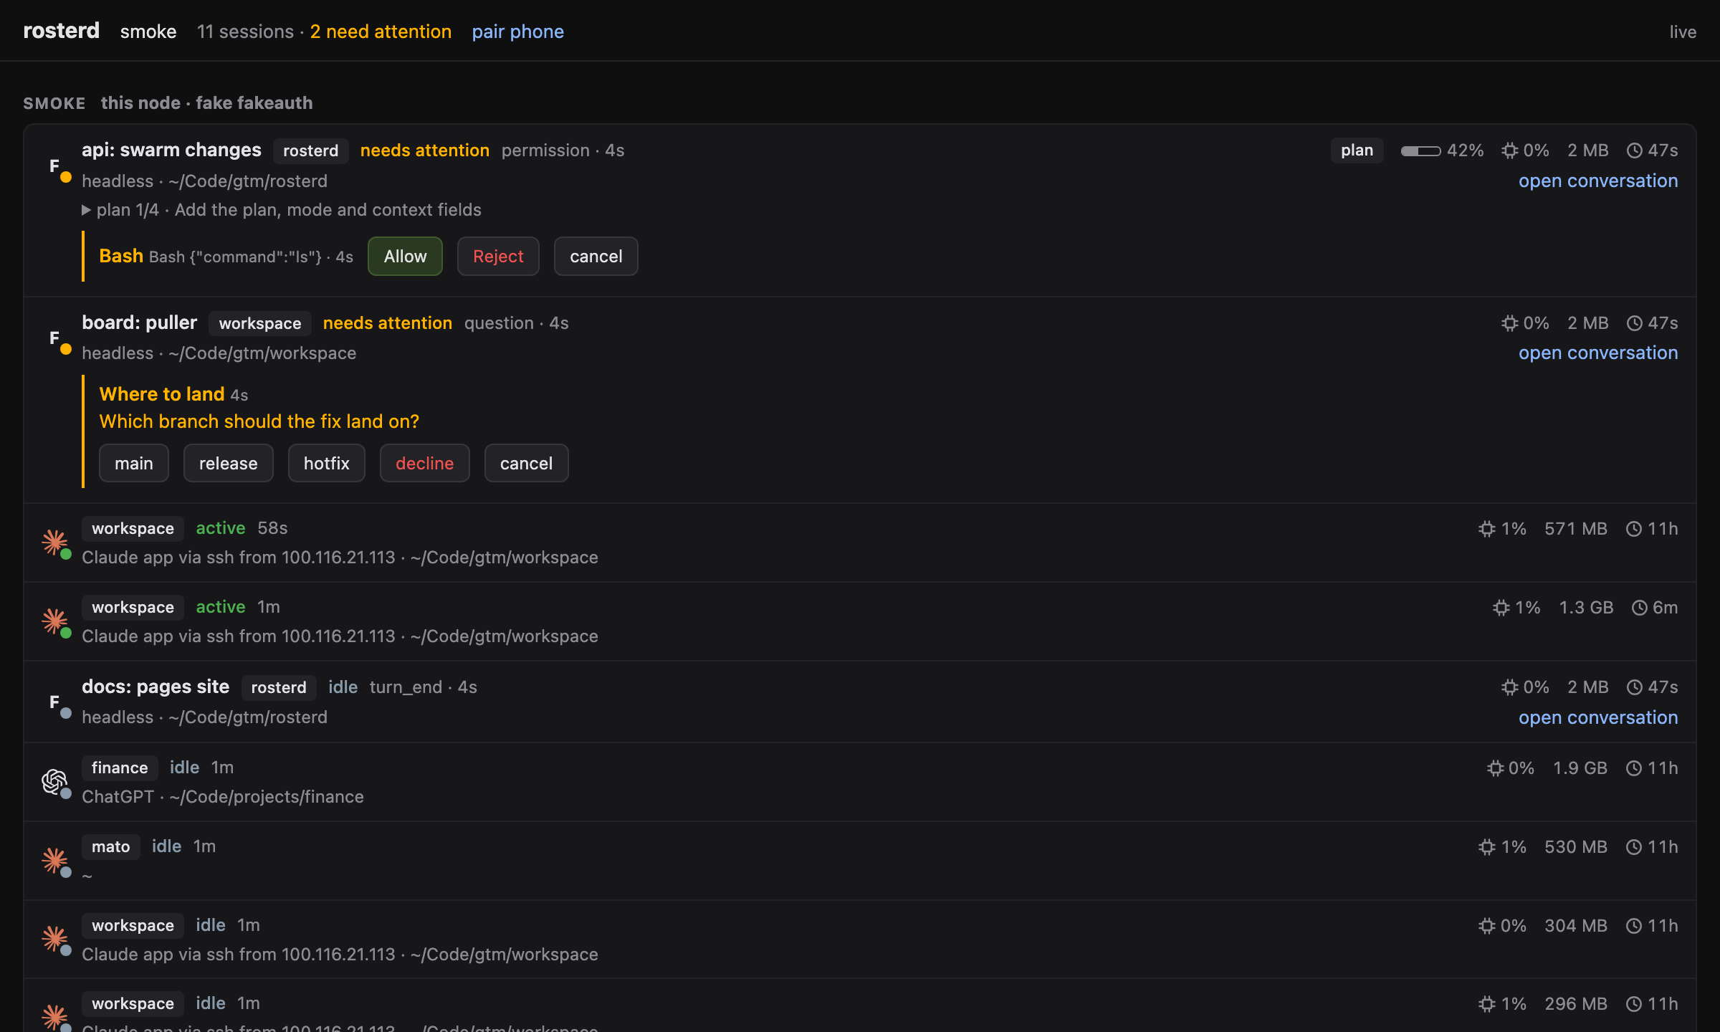
Task: Decline the Where to land question
Action: click(x=425, y=464)
